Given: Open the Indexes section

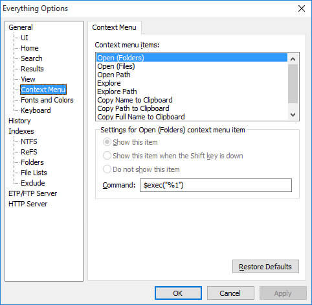Looking at the screenshot, I should coord(21,131).
